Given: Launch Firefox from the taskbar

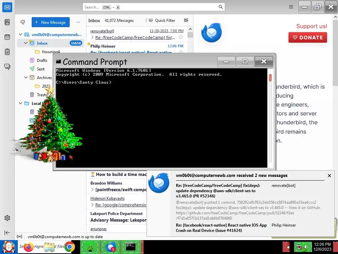Looking at the screenshot, I should coord(28,247).
